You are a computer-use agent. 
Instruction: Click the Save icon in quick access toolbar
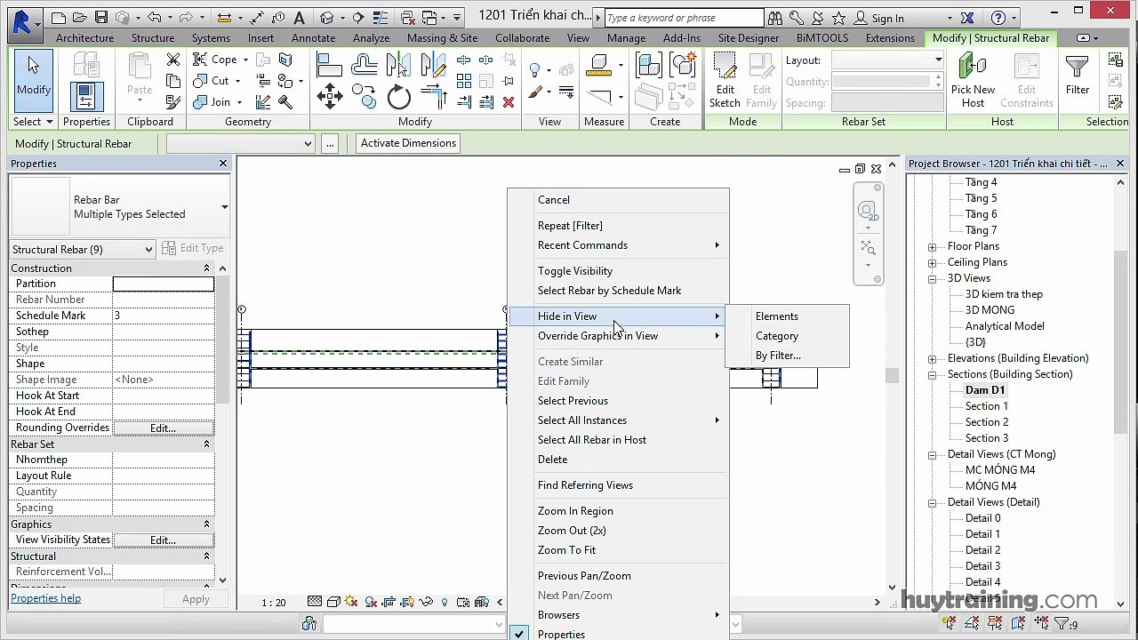pyautogui.click(x=100, y=18)
